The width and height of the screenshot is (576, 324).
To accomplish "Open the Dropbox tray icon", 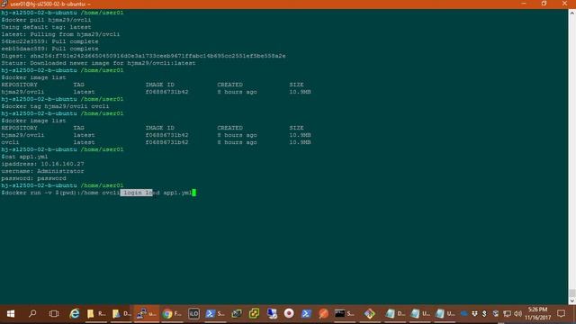I will [474, 313].
